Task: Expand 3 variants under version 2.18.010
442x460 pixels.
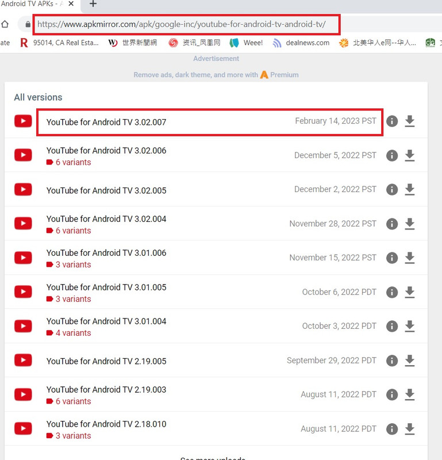Action: [x=68, y=436]
